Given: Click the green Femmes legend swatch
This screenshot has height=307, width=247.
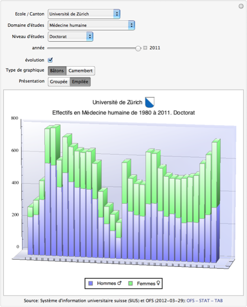Looking at the screenshot, I should tap(131, 283).
